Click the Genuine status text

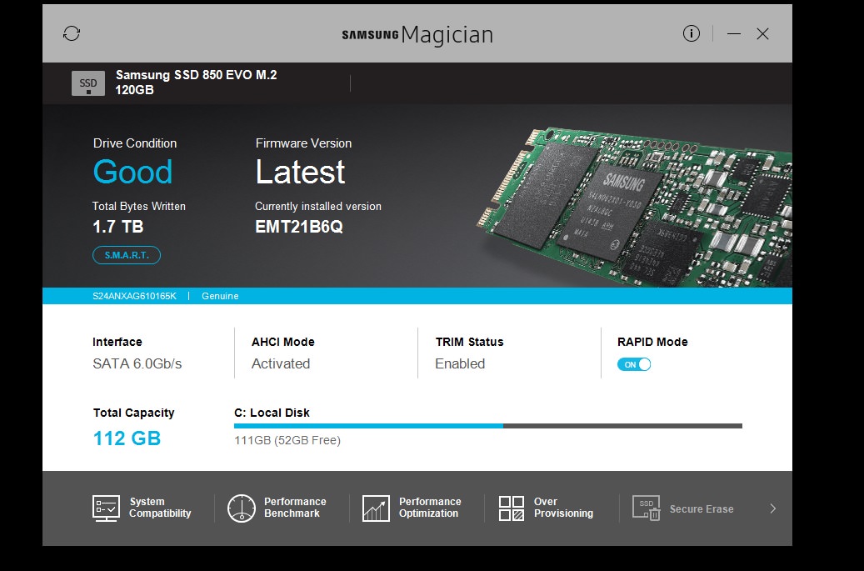(x=220, y=296)
